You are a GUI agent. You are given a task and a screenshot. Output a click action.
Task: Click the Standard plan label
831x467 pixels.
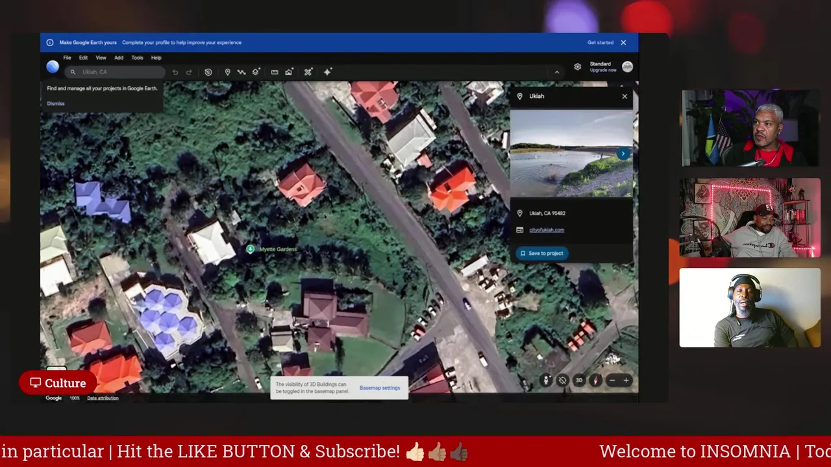coord(600,64)
